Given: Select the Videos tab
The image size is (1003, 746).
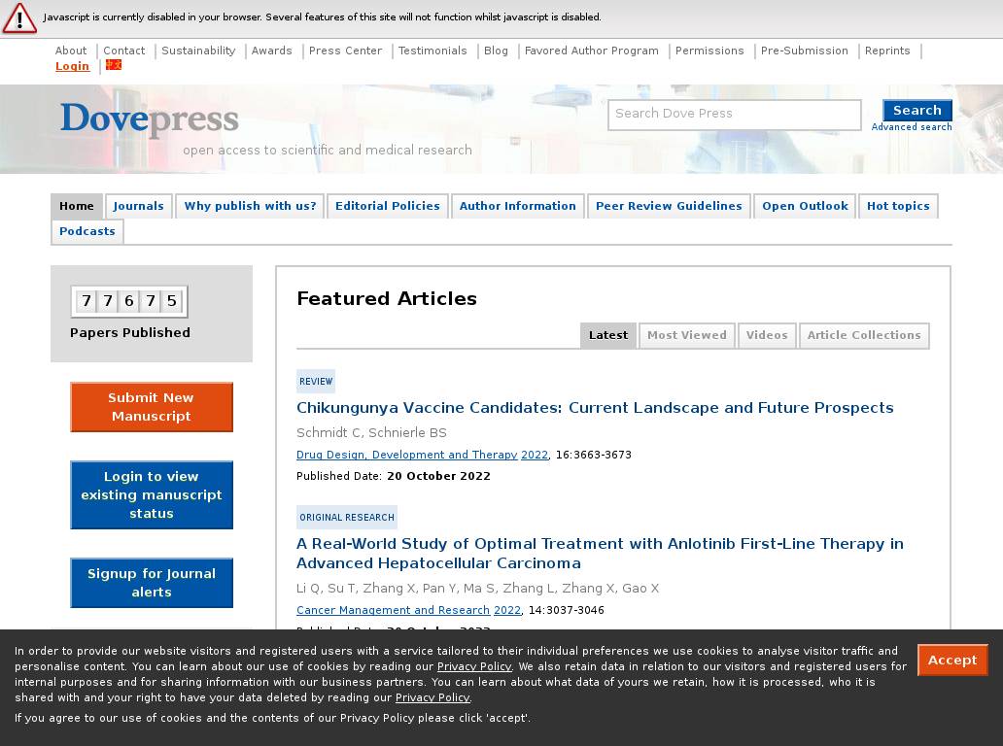Looking at the screenshot, I should click(767, 335).
